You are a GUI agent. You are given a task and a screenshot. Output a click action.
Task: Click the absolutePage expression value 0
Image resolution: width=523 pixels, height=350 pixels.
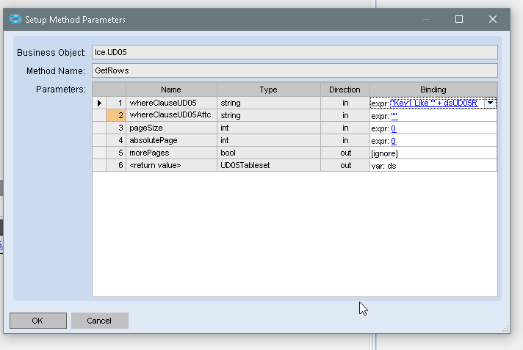click(394, 141)
